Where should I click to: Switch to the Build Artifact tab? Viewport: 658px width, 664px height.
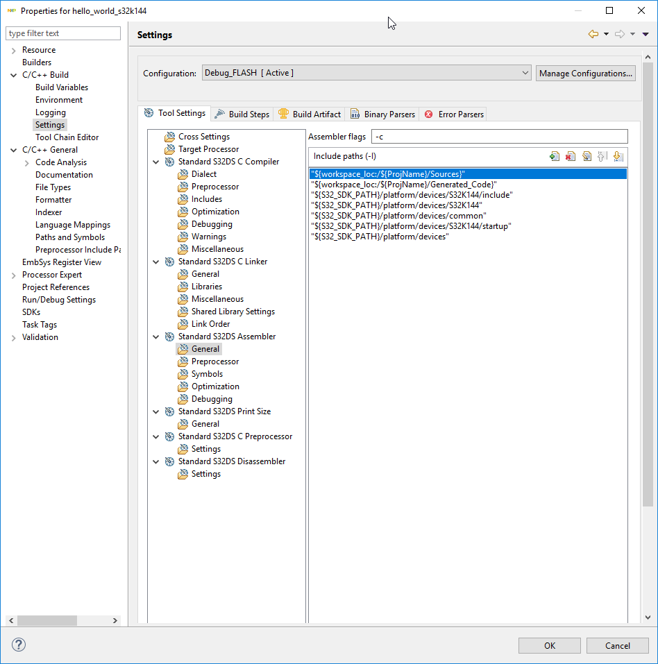tap(310, 114)
